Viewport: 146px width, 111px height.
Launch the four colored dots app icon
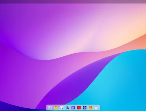[61, 107]
